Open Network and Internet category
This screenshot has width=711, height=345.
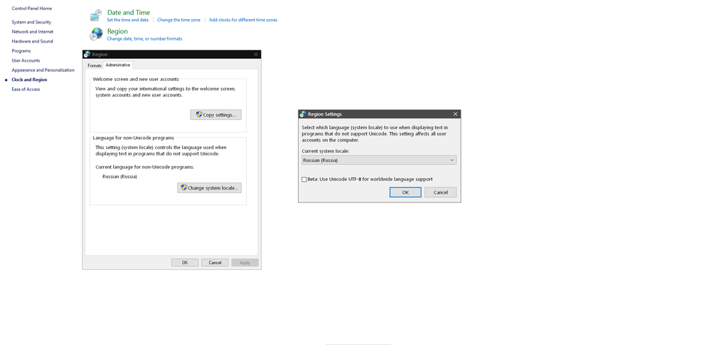32,32
